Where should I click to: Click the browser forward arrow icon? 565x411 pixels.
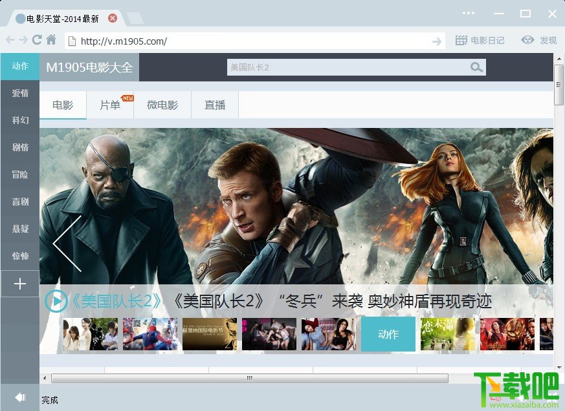point(23,40)
